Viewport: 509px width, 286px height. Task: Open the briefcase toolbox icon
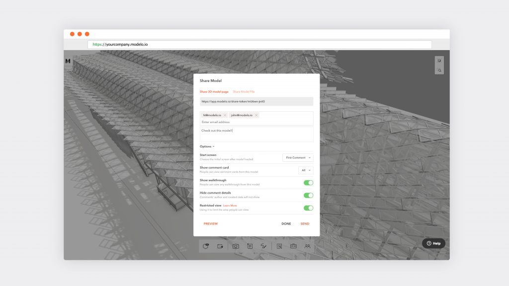(293, 246)
